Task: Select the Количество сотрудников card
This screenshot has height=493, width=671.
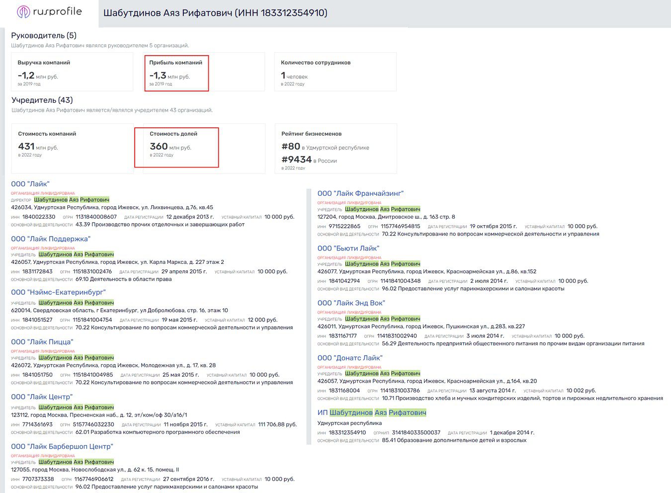Action: (335, 72)
